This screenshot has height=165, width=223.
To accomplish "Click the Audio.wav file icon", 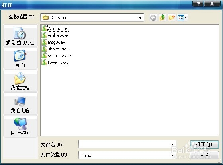I will pyautogui.click(x=44, y=28).
